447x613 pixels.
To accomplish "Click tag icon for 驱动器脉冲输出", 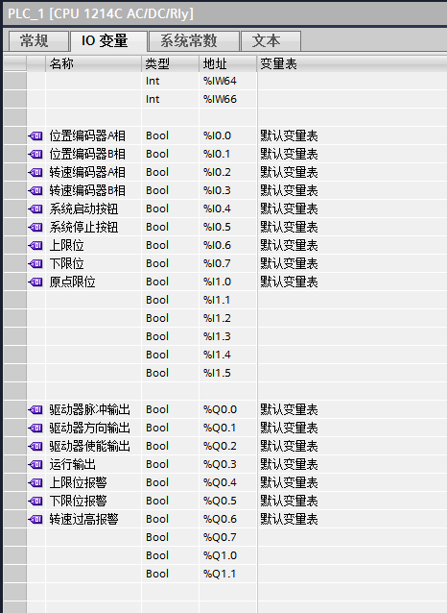I will coord(35,409).
